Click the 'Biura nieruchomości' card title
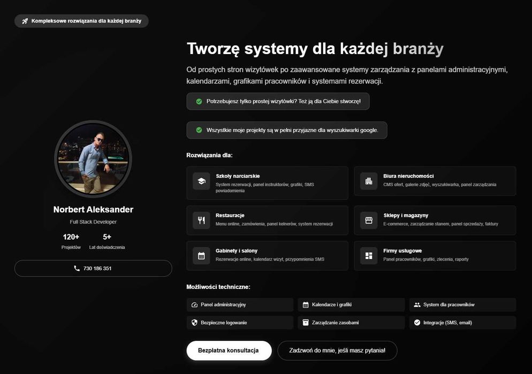 click(x=408, y=176)
